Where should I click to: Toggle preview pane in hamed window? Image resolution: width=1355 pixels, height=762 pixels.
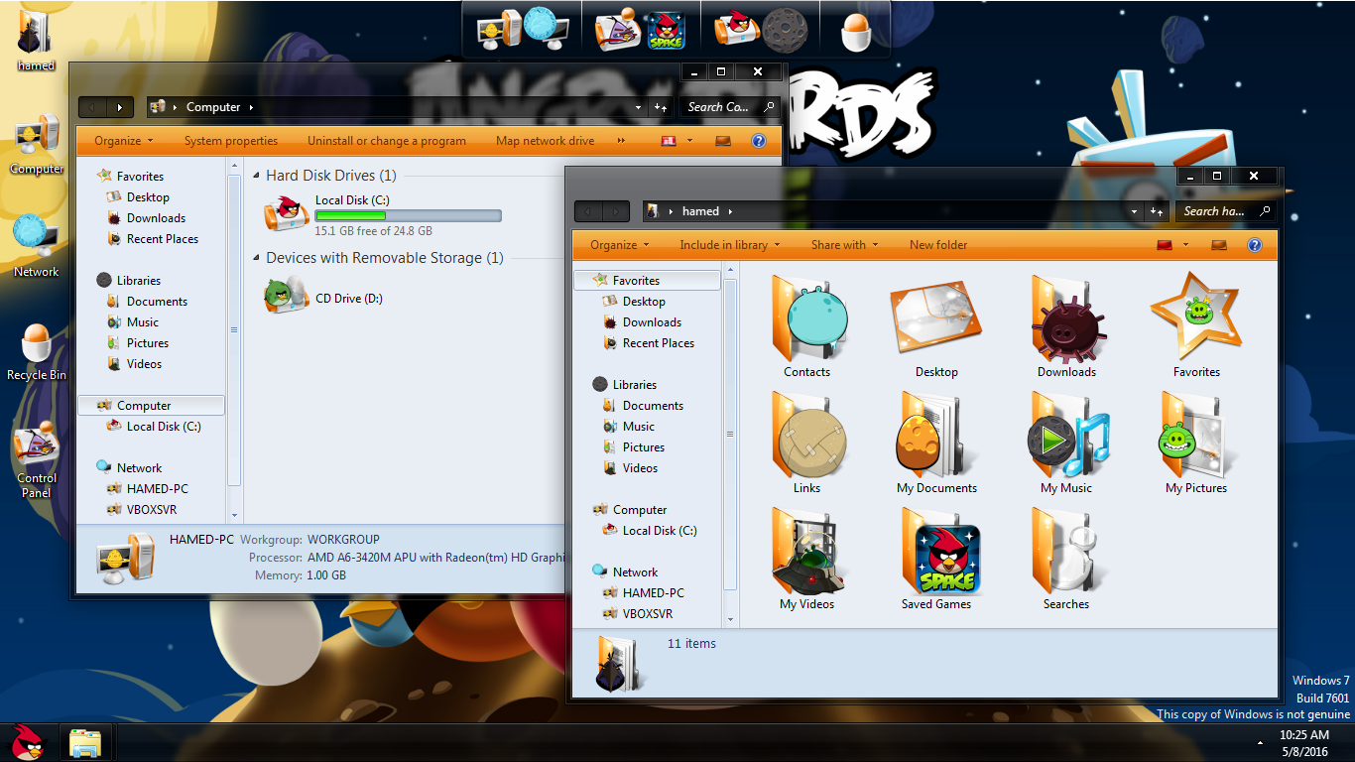click(1219, 245)
